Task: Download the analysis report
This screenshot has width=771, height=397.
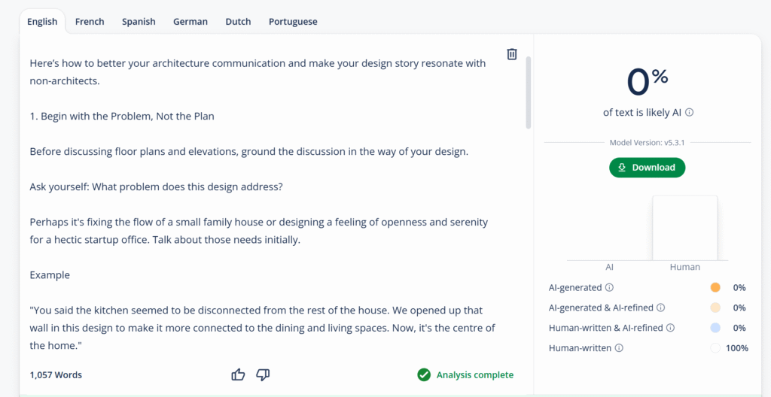Action: point(647,168)
